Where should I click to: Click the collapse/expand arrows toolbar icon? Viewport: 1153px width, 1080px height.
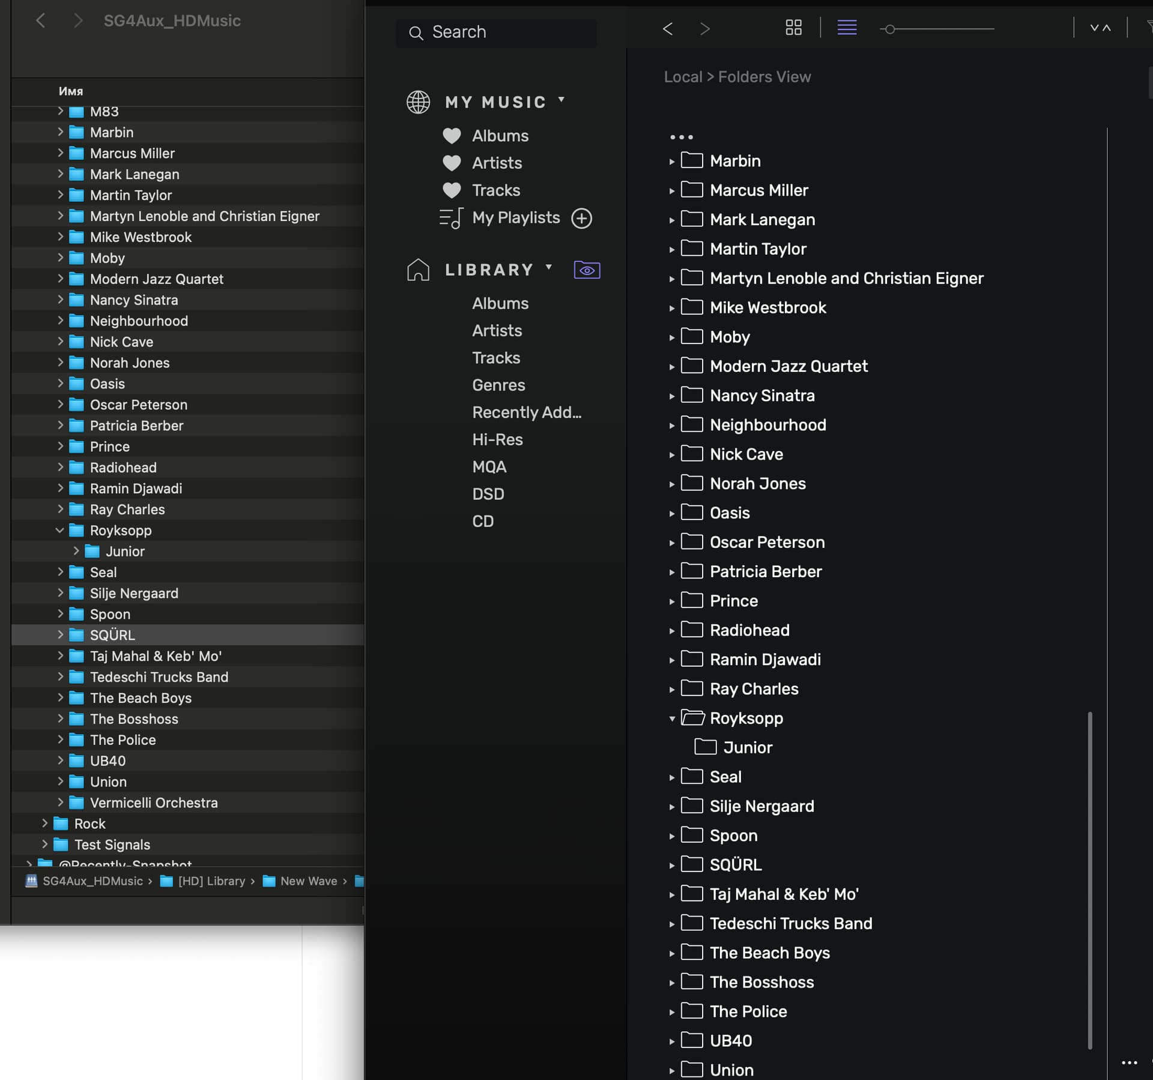coord(1100,28)
